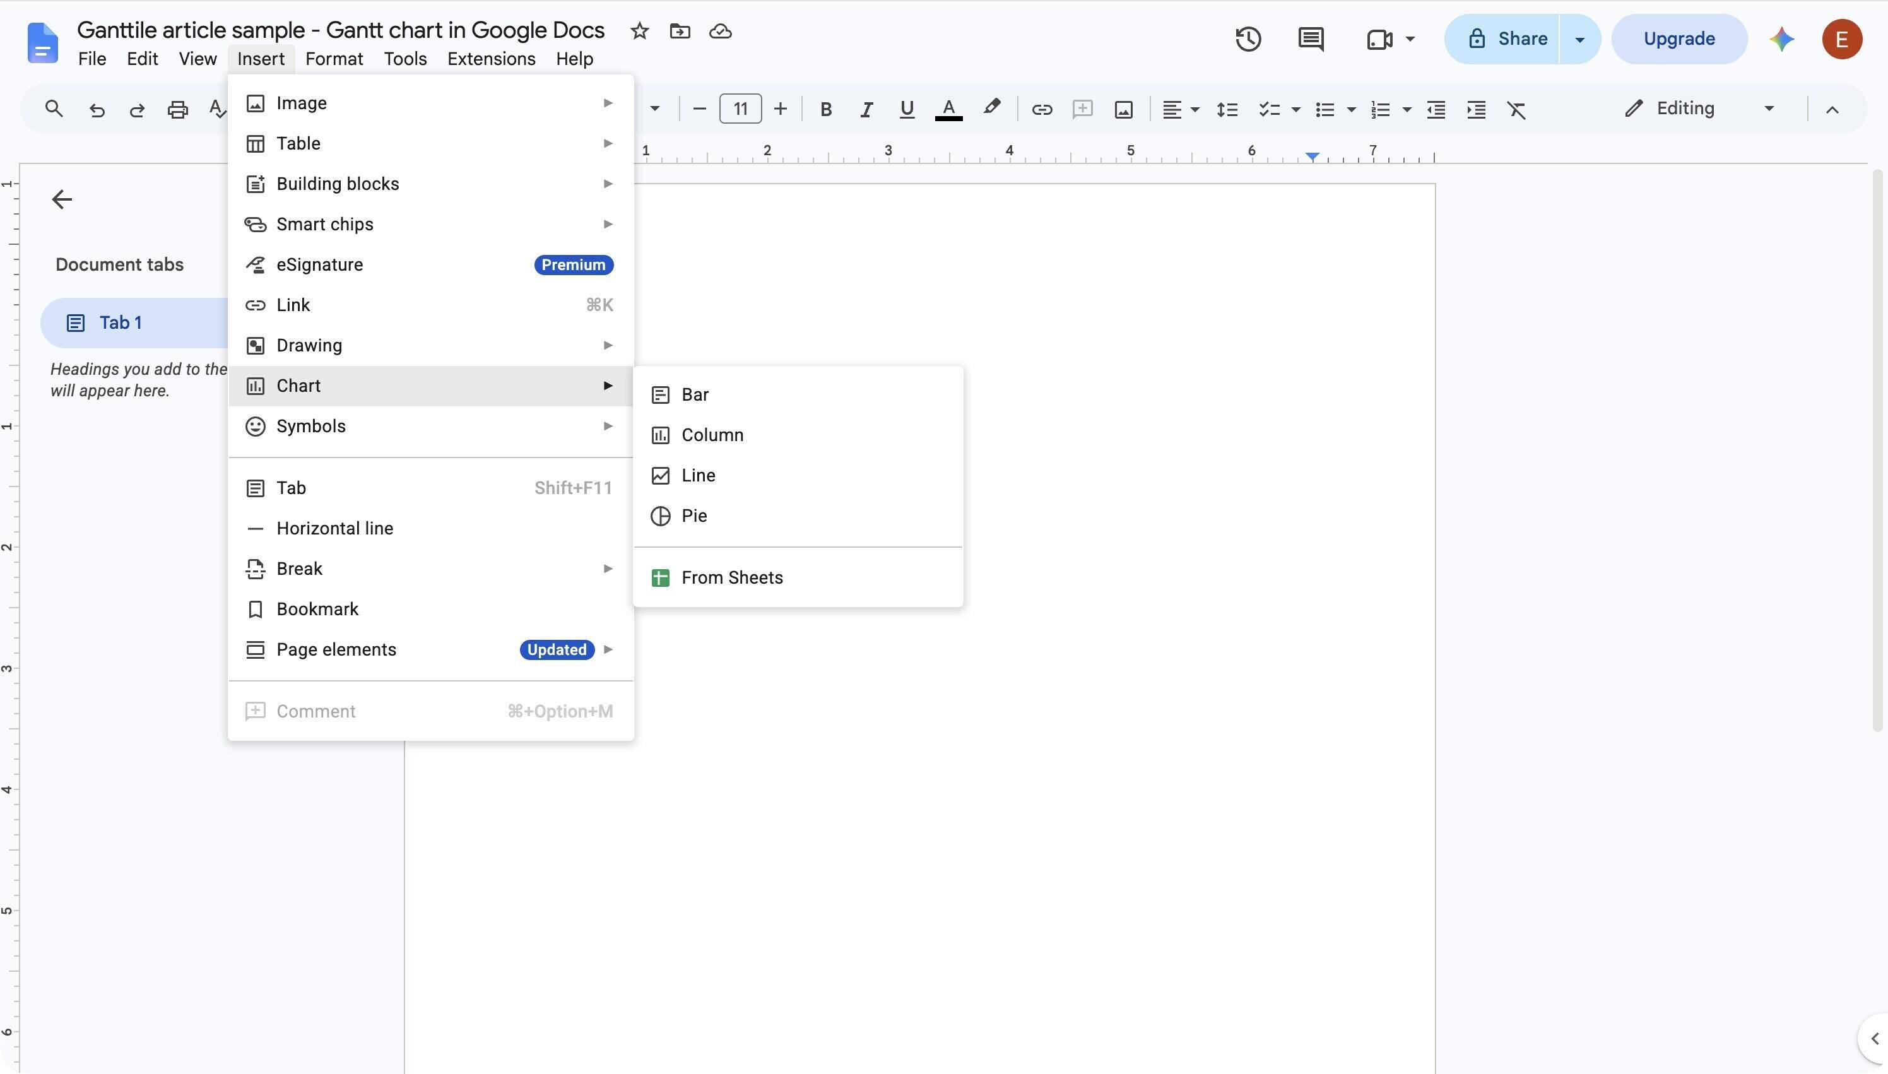
Task: Insert a bulleted list
Action: pos(1325,109)
